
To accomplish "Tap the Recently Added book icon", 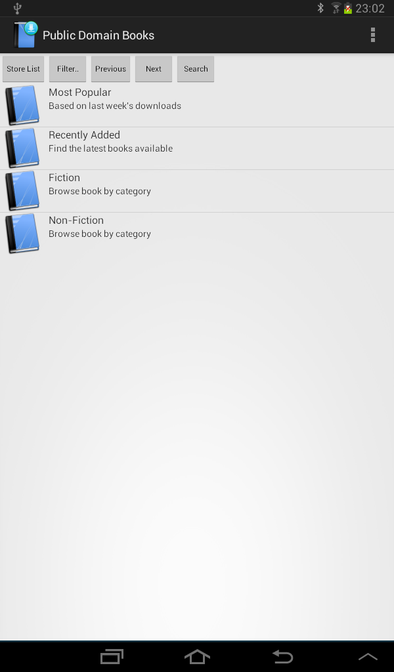I will [22, 148].
